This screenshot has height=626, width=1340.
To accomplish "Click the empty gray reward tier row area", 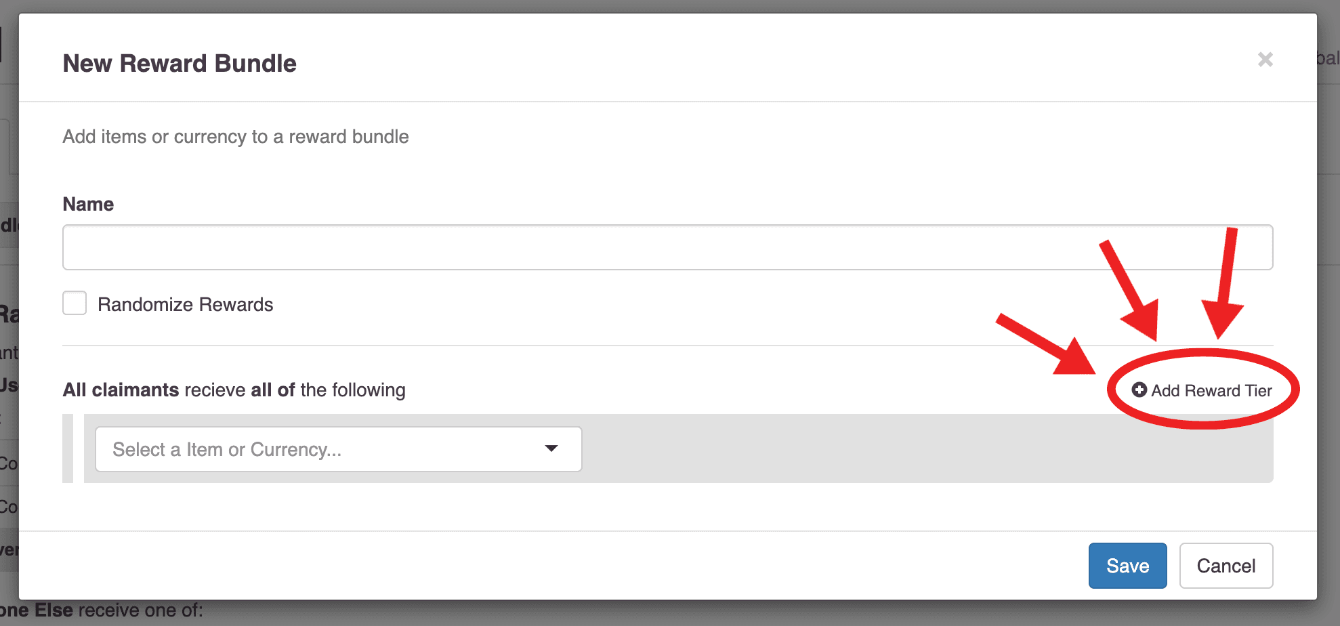I will click(921, 448).
